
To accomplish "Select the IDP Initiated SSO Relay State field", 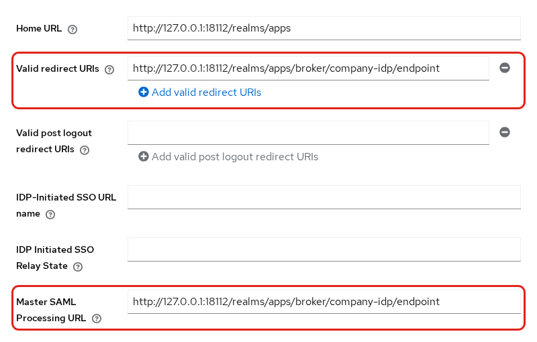I will click(x=324, y=249).
